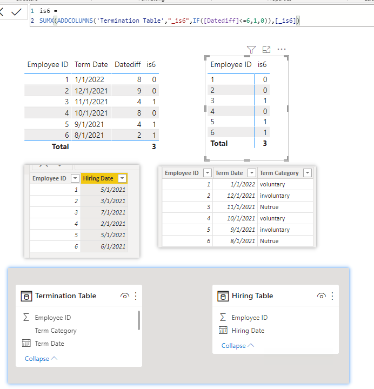Viewport: 374px width, 389px height.
Task: Select Employee ID field in Hiring Table card
Action: click(249, 318)
